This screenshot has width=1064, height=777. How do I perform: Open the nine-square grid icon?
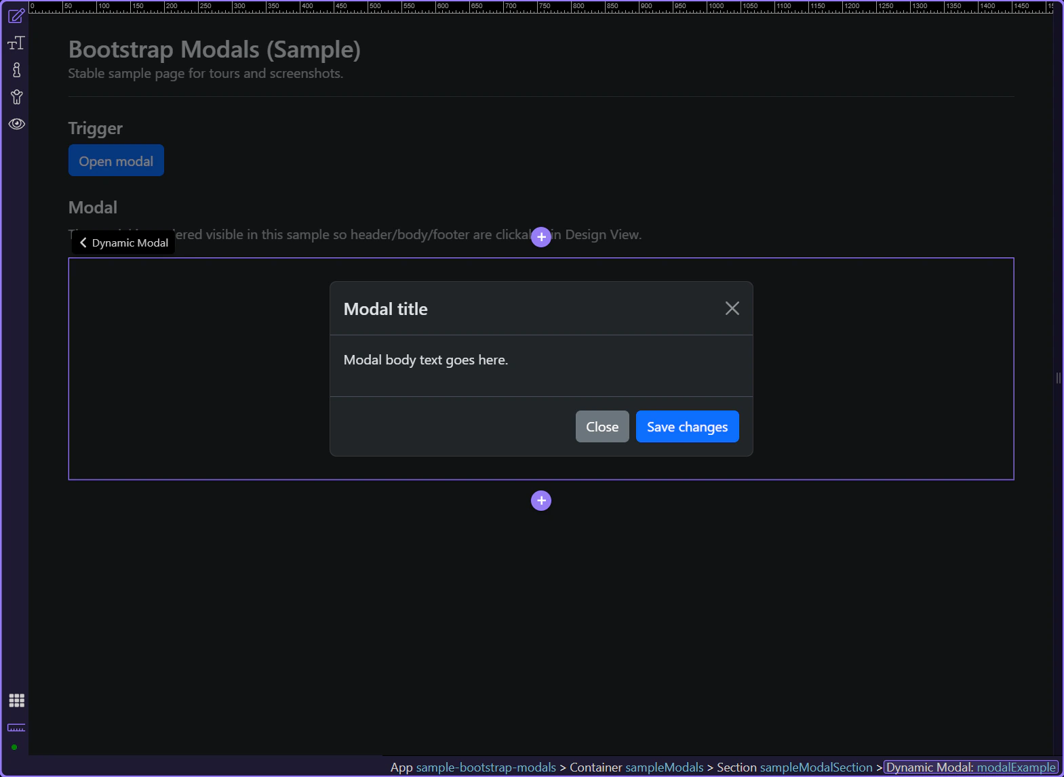(x=16, y=700)
